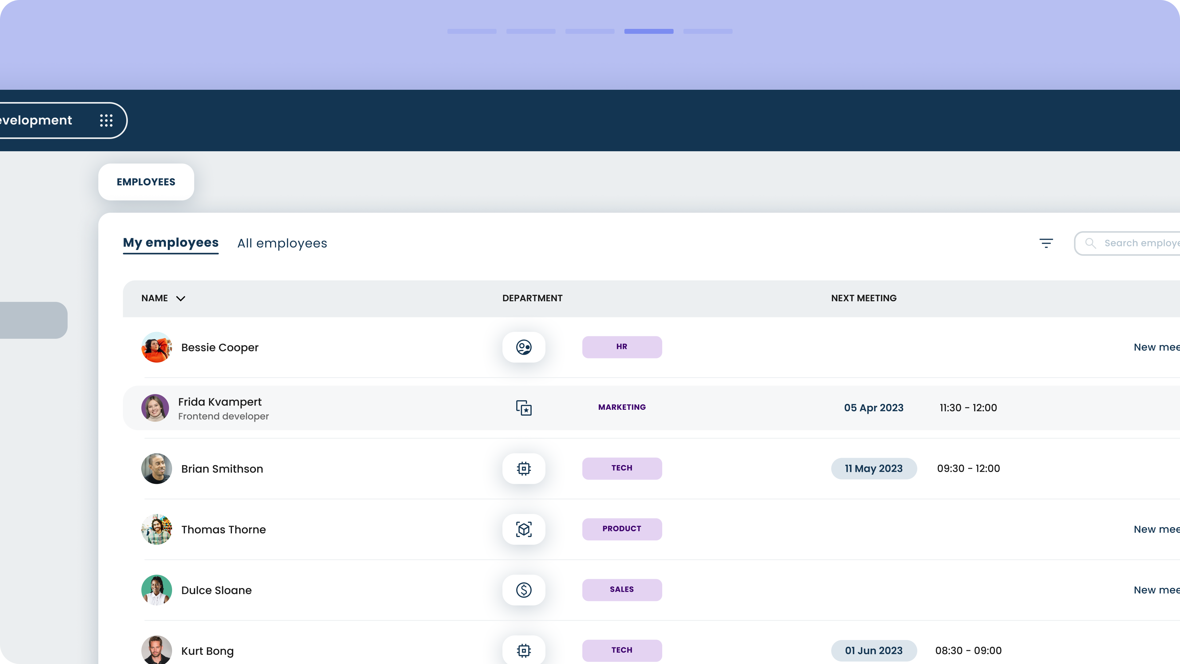
Task: Open Brian Smithson's avatar photo
Action: coord(157,469)
